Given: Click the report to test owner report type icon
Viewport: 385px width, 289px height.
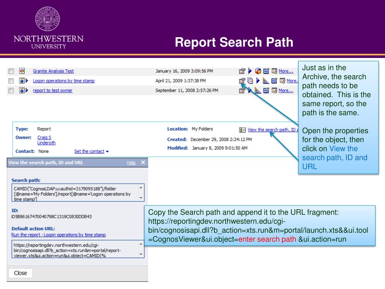Looking at the screenshot, I should (x=22, y=90).
